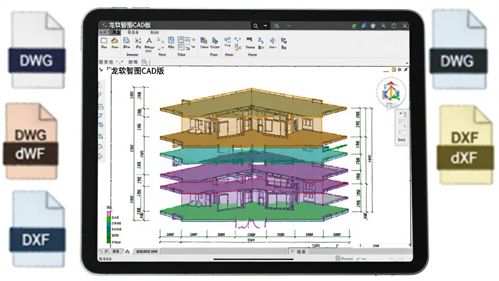The height and width of the screenshot is (281, 499).
Task: Select the letter A text tool in ribbon
Action: (149, 41)
